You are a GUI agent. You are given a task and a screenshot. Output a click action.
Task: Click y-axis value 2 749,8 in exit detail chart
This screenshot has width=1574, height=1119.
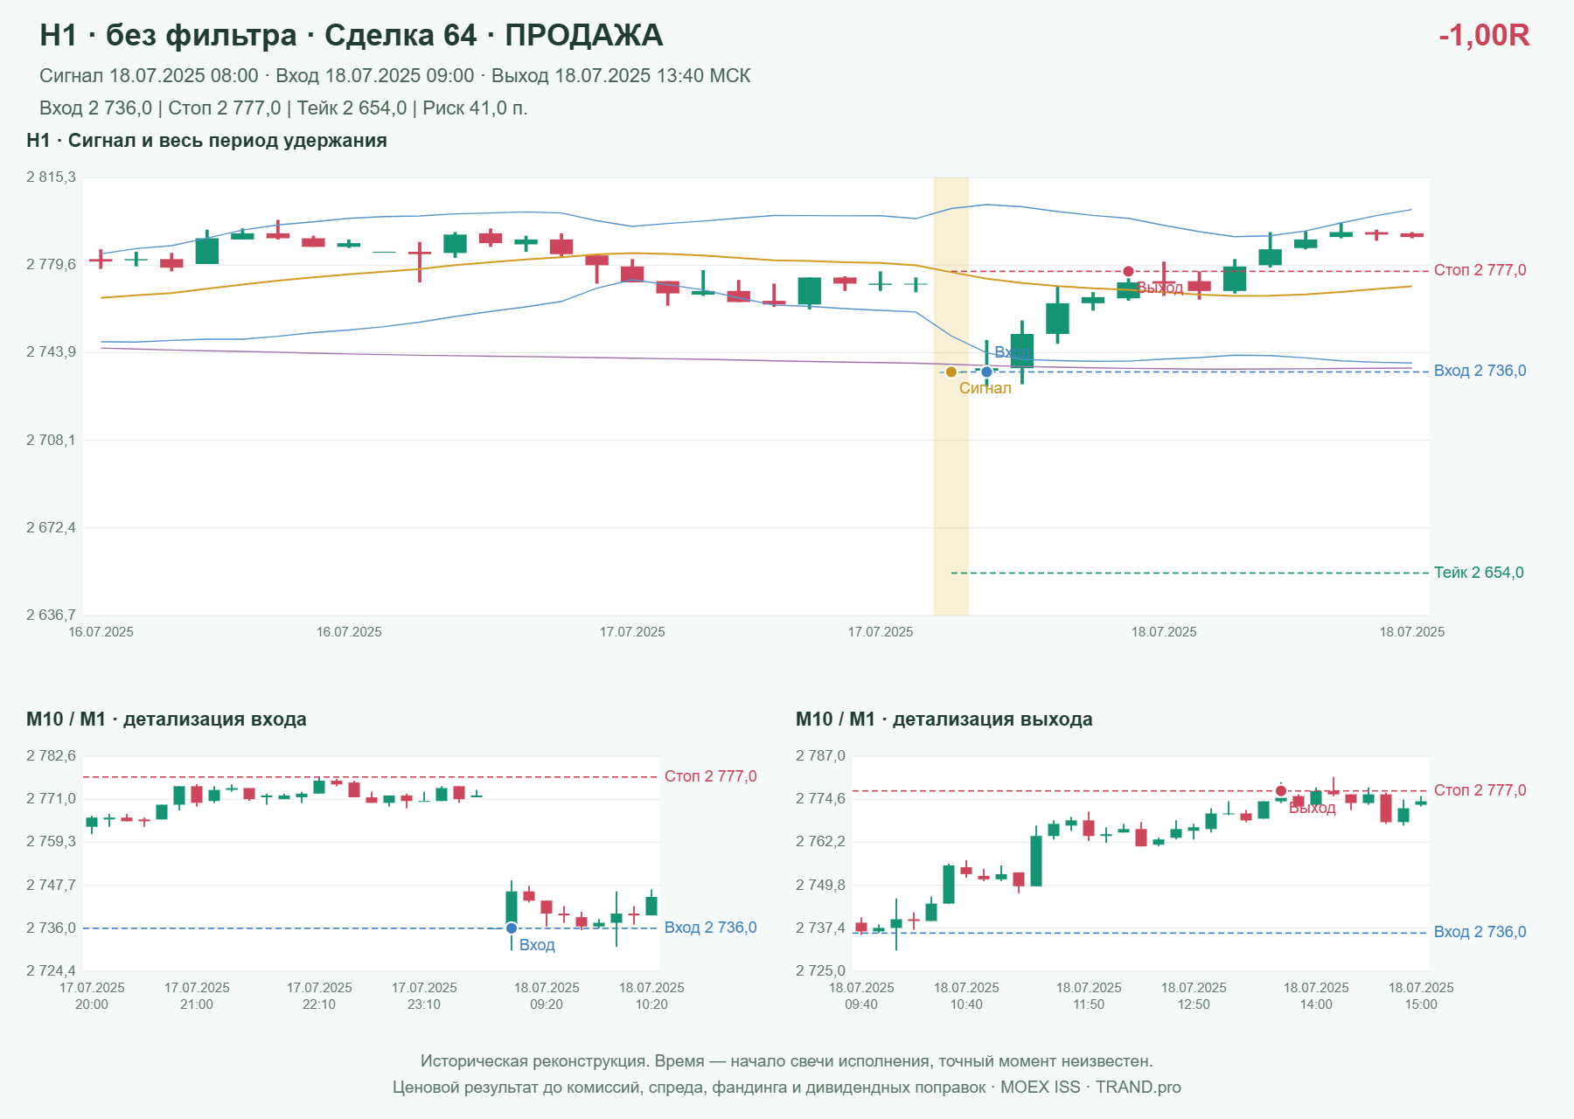tap(820, 886)
